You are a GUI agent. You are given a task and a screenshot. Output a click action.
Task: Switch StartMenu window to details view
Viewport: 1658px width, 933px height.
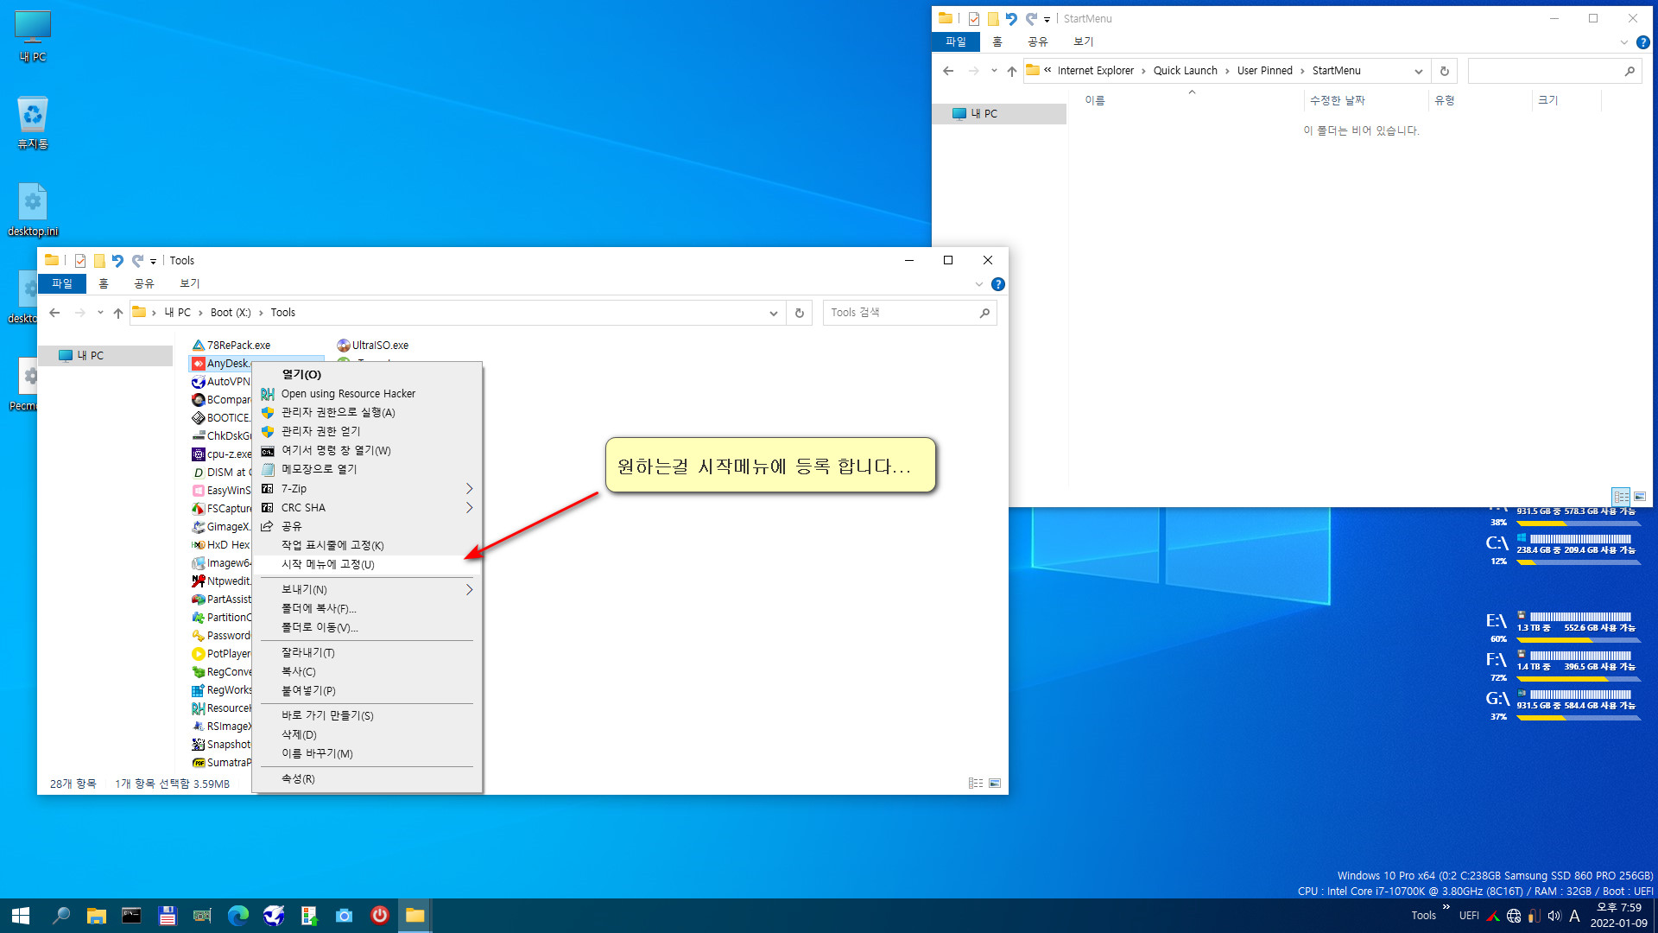click(x=1621, y=496)
